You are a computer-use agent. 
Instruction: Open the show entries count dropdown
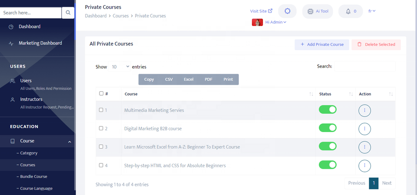coord(120,67)
